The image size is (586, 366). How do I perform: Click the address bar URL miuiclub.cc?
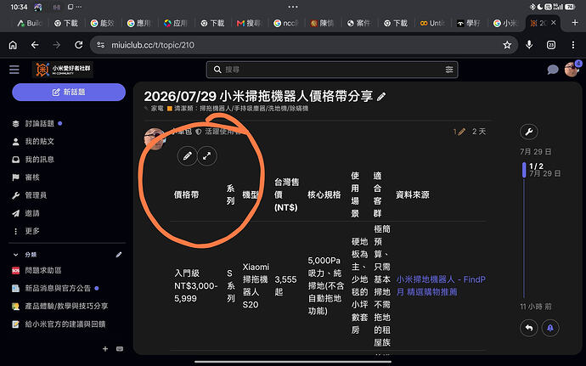pos(153,45)
